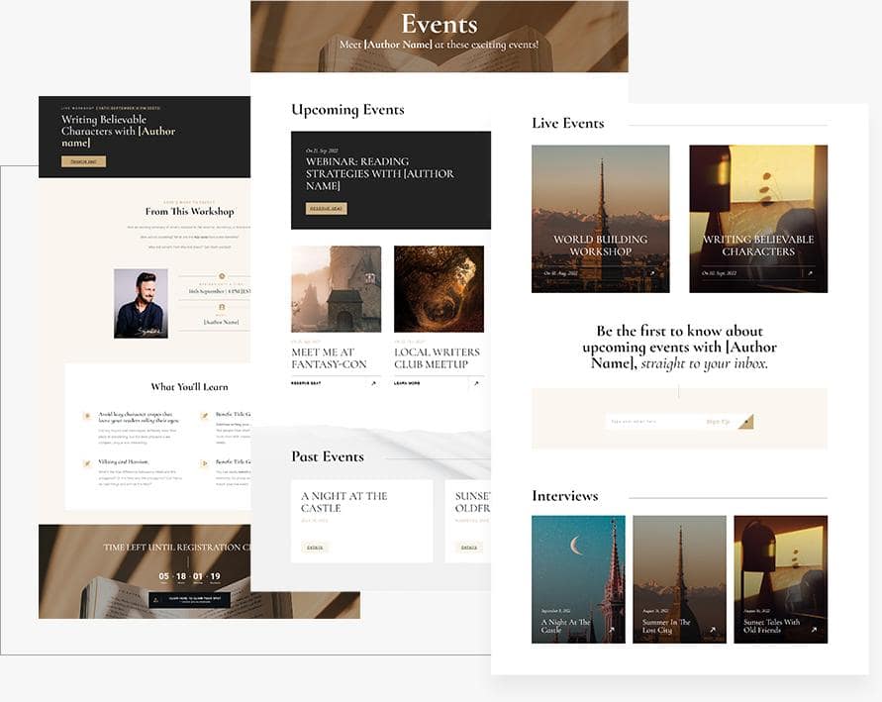The height and width of the screenshot is (702, 882).
Task: Click Details button for A Night at the Castle
Action: 315,547
